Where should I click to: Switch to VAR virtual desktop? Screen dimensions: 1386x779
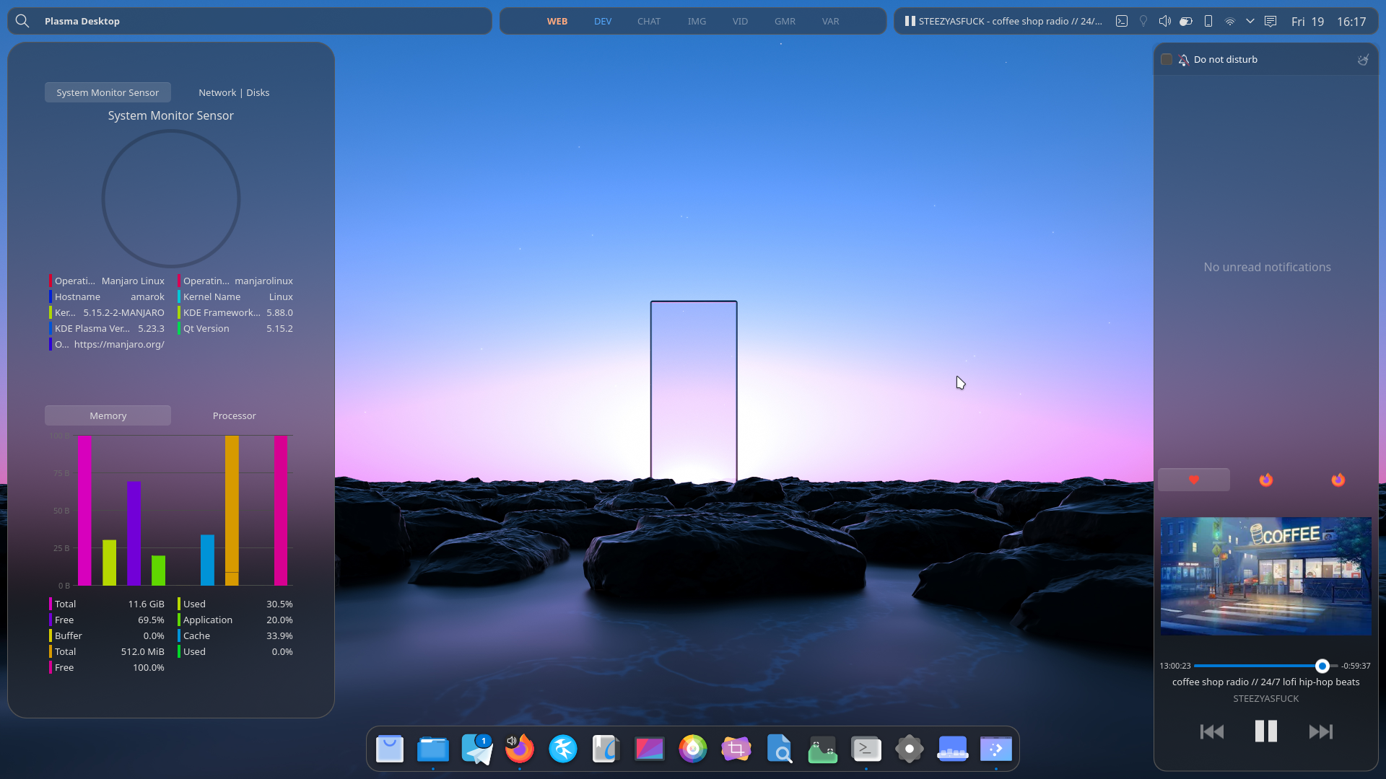830,21
